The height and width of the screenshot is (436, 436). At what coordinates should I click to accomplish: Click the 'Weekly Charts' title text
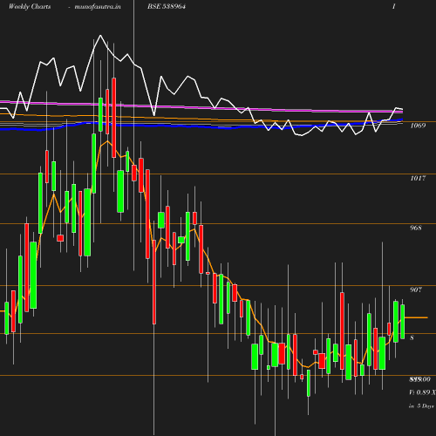tap(30, 6)
